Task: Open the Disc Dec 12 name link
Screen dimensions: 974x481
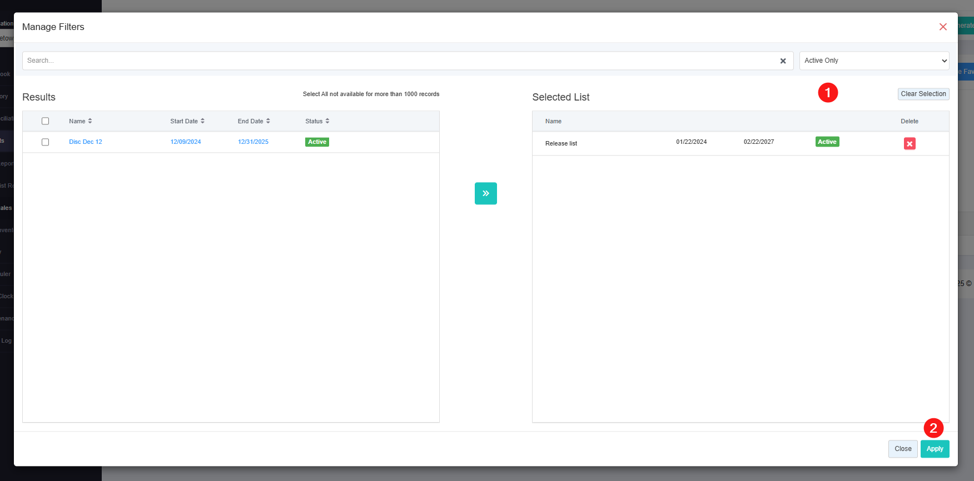Action: (x=86, y=142)
